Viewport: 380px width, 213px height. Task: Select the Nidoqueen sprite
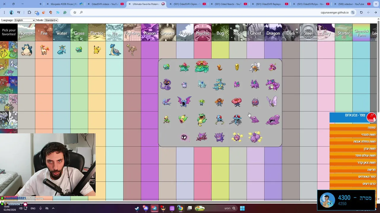click(x=219, y=85)
